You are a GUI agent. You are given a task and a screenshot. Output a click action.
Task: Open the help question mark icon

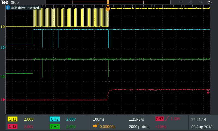210,2
